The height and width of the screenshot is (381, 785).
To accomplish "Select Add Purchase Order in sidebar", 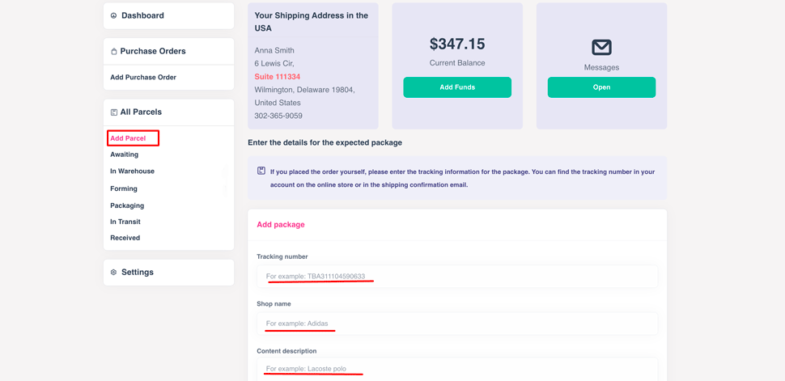I will pos(143,78).
